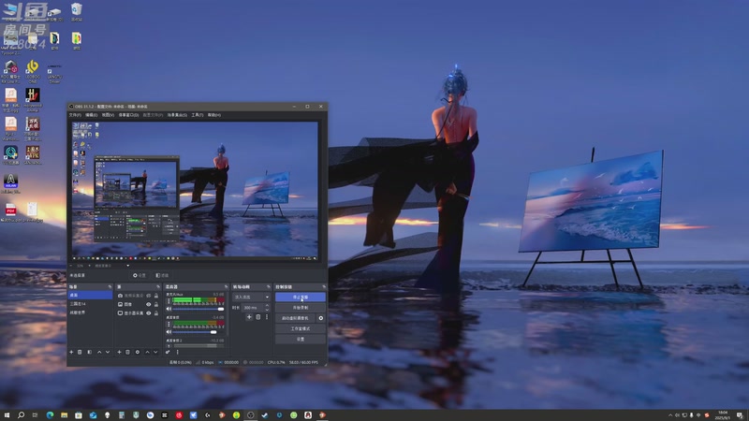Click the 开始录制 start recording button

tap(300, 308)
